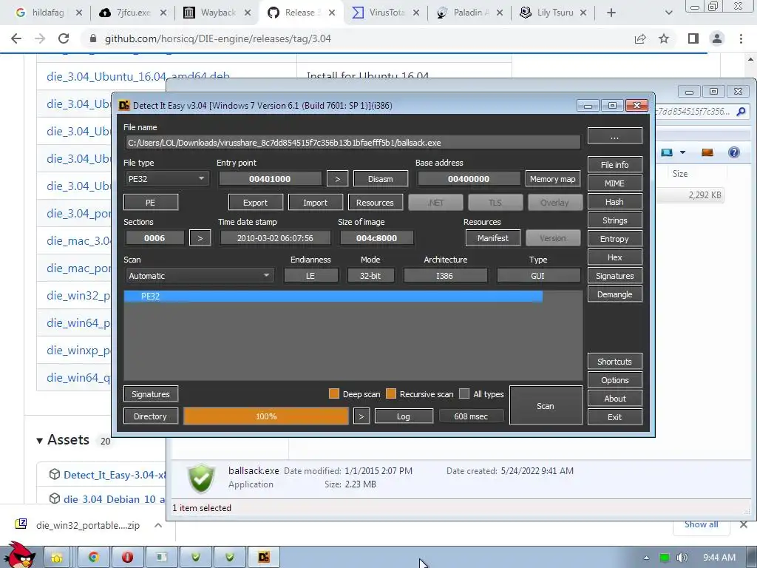Open the File type PE32 dropdown

coord(166,179)
